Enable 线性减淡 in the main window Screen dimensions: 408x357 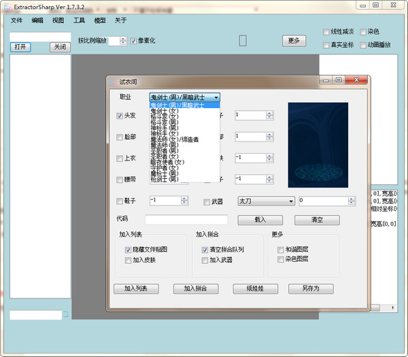(326, 32)
